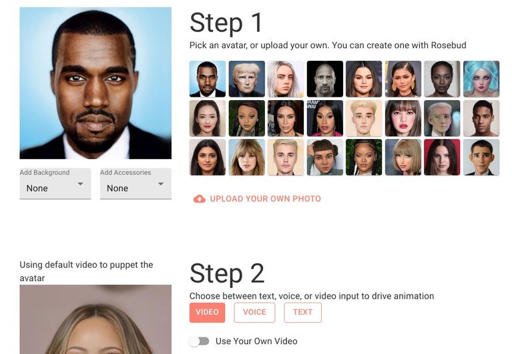Screen dimensions: 512x354
Task: Open the Add Background dropdown
Action: tap(55, 184)
